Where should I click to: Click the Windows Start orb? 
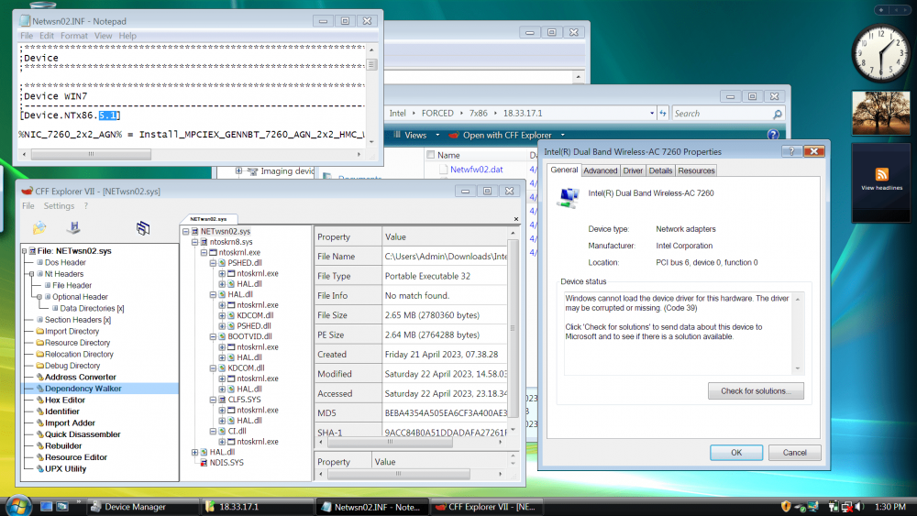click(17, 505)
